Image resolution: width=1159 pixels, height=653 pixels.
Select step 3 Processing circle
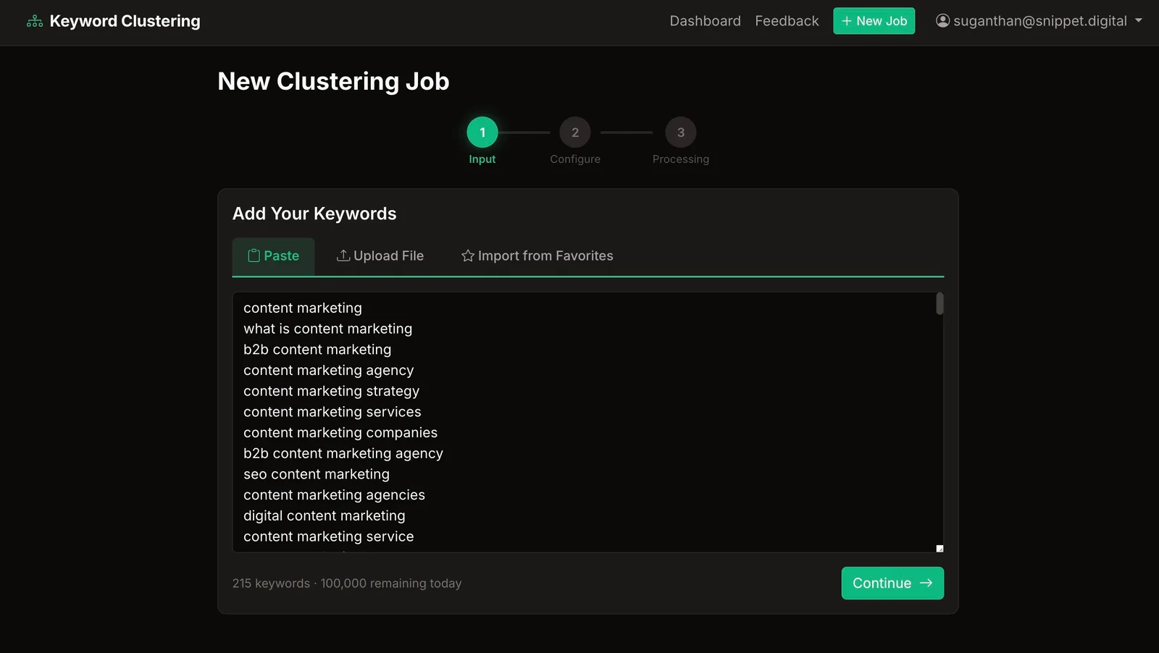coord(681,132)
